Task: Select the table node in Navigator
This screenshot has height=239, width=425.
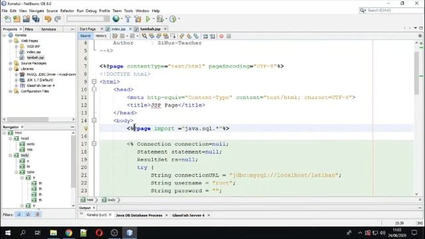Action: pyautogui.click(x=31, y=172)
